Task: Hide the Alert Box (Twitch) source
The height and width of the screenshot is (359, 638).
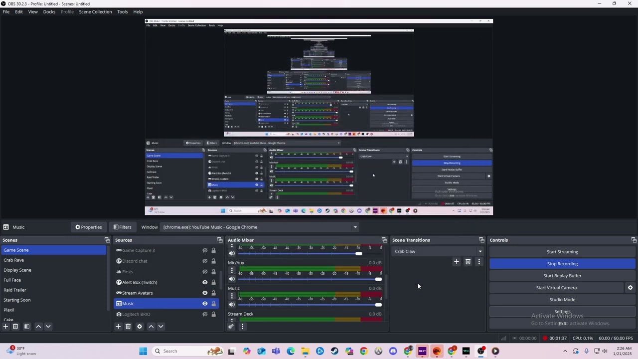Action: 205,282
